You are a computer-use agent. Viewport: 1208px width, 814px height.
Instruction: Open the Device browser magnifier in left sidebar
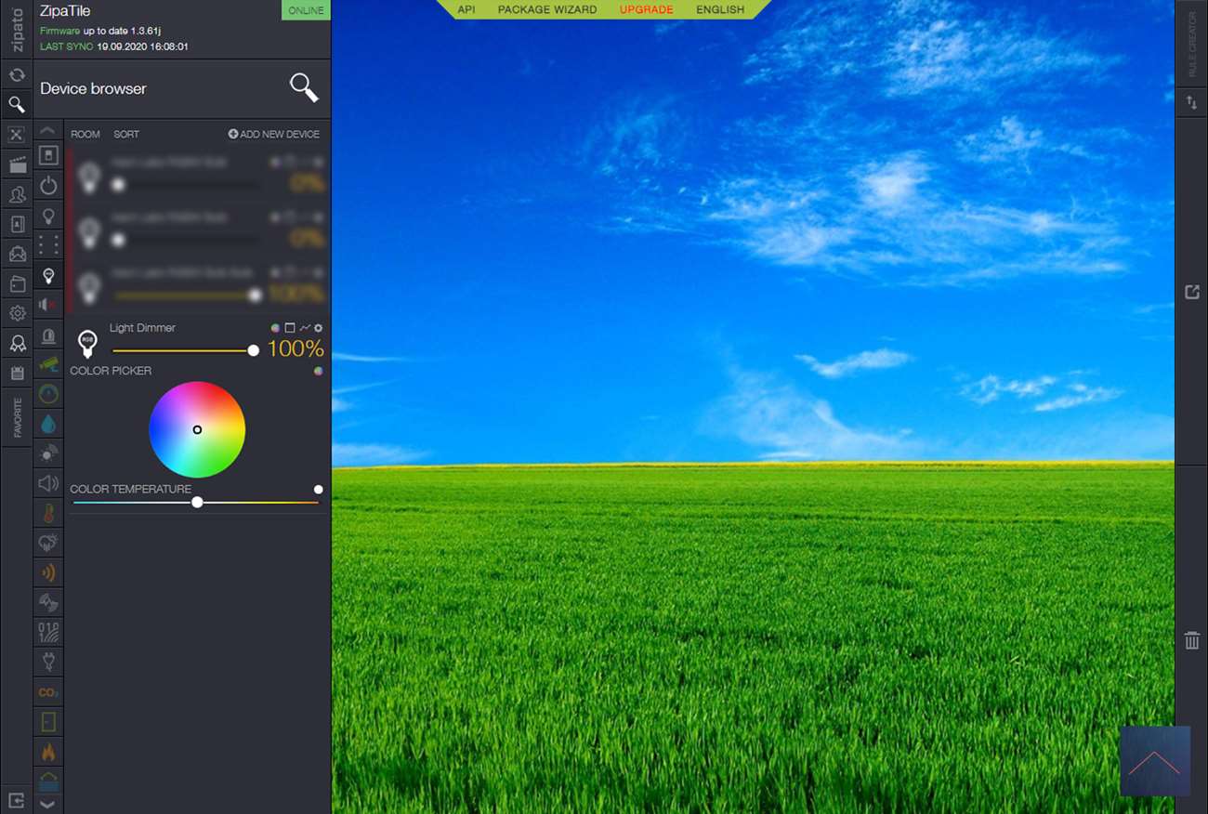click(x=16, y=104)
